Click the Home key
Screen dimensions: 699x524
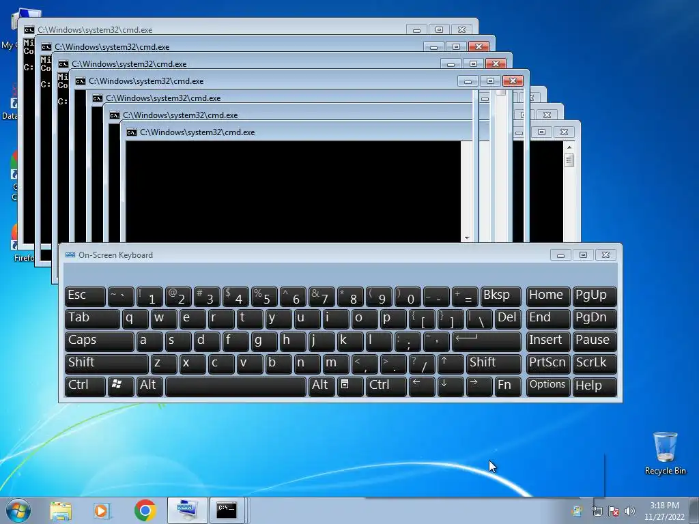point(548,296)
